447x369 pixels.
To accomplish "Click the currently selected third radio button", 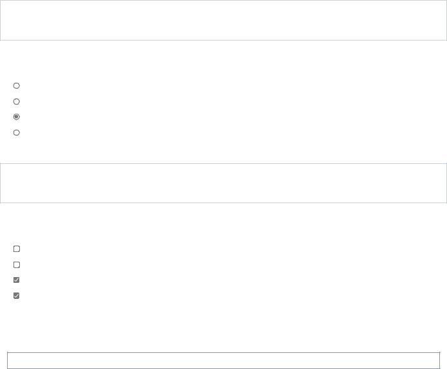I will tap(17, 117).
